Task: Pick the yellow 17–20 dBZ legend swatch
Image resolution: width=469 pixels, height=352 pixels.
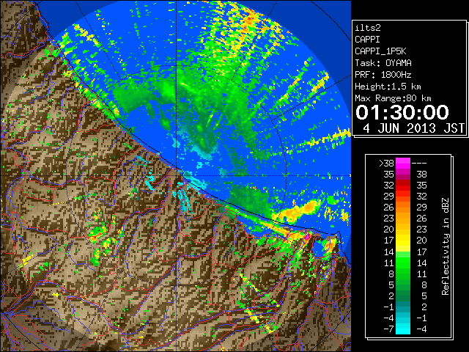Action: coord(403,241)
